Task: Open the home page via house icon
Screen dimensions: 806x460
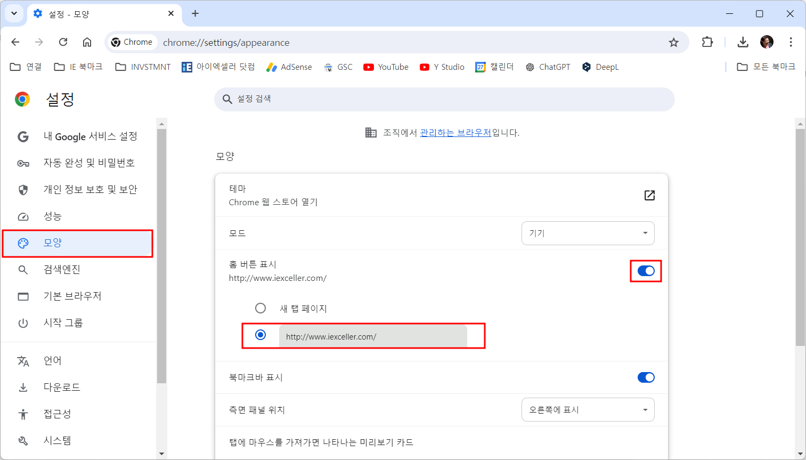Action: (87, 42)
